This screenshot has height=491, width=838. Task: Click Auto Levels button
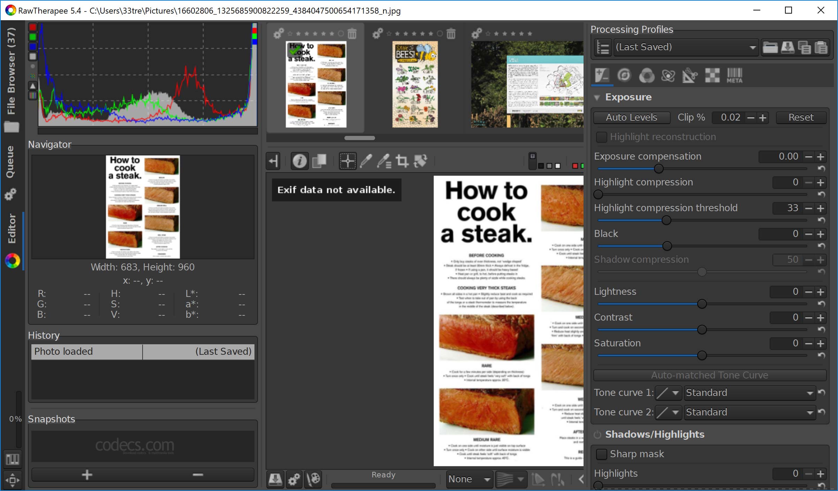(631, 117)
